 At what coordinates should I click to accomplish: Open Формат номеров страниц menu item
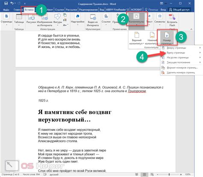(181, 68)
